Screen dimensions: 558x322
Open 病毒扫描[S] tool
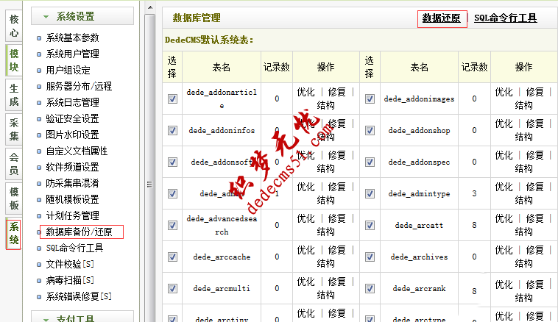[x=70, y=280]
